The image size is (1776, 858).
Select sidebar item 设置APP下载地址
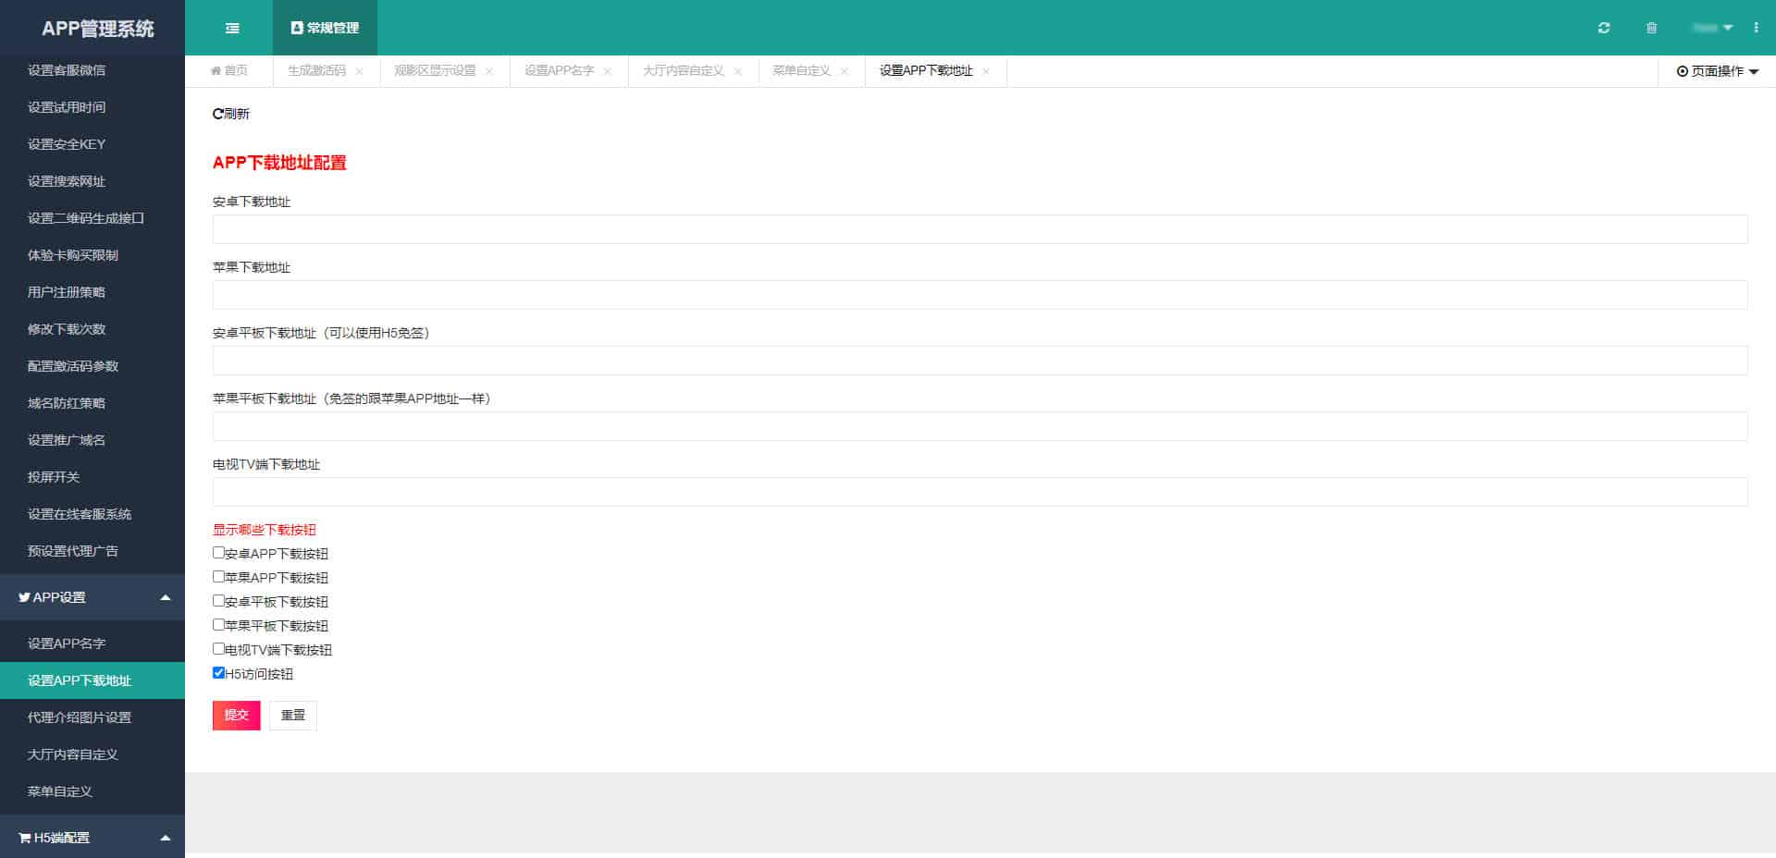(x=92, y=680)
